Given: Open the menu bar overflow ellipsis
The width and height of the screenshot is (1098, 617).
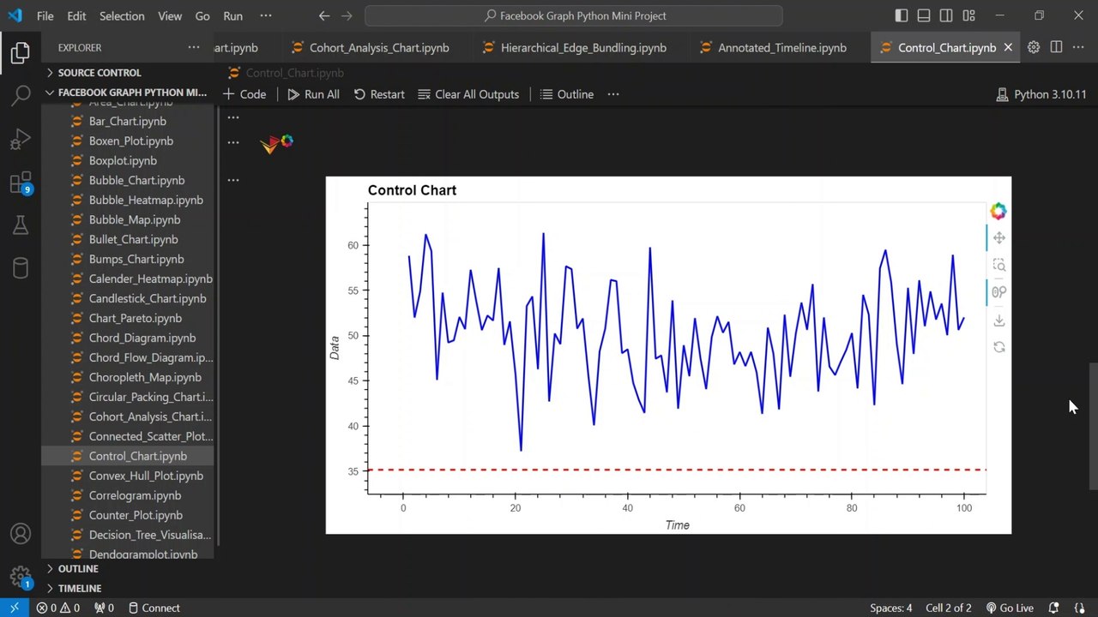Looking at the screenshot, I should tap(266, 15).
